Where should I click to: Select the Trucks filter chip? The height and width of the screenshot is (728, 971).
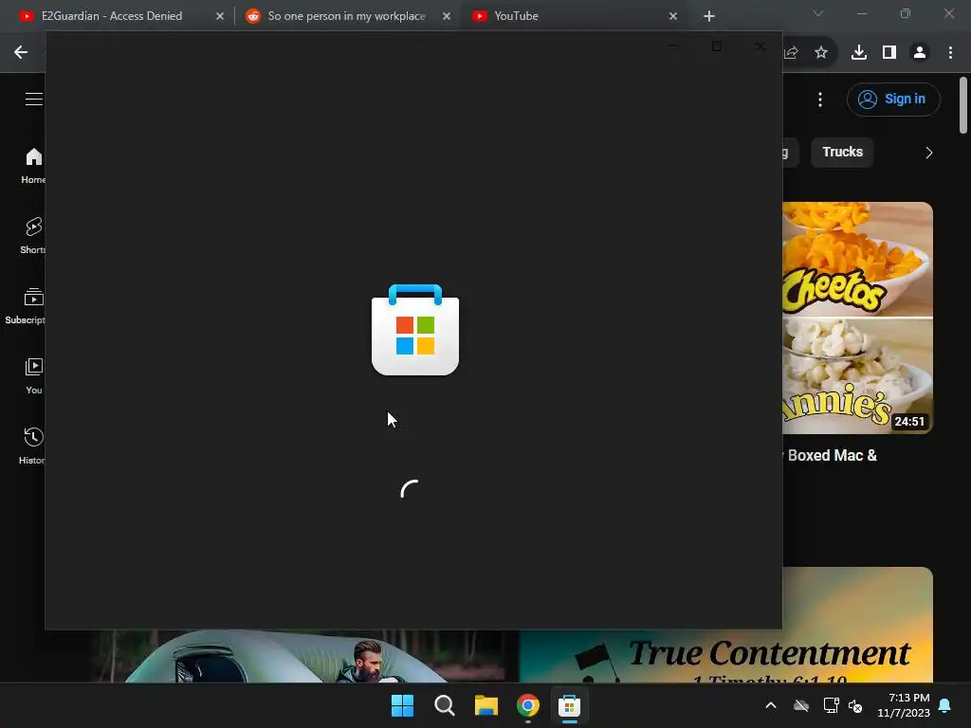point(842,153)
